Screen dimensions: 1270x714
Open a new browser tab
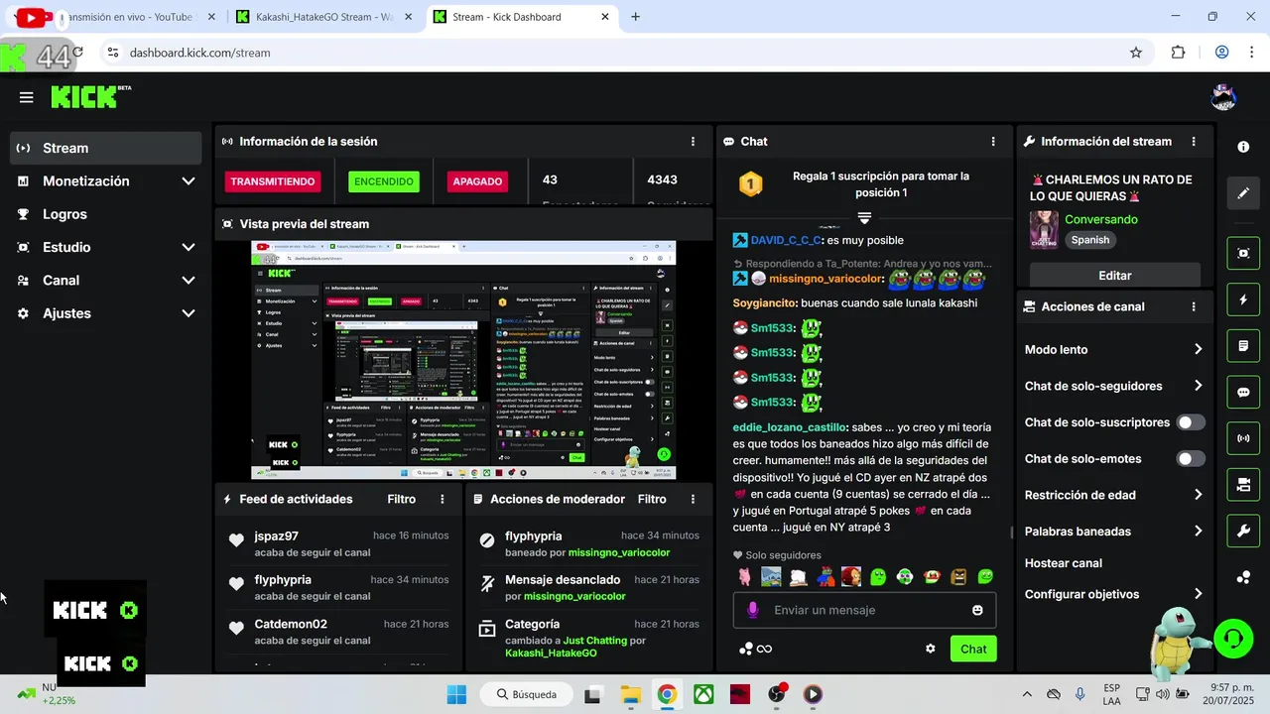636,17
